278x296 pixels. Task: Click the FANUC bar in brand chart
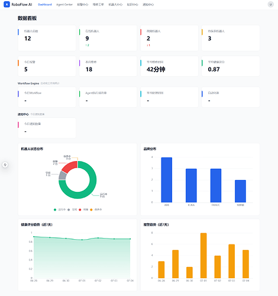[x=216, y=185]
